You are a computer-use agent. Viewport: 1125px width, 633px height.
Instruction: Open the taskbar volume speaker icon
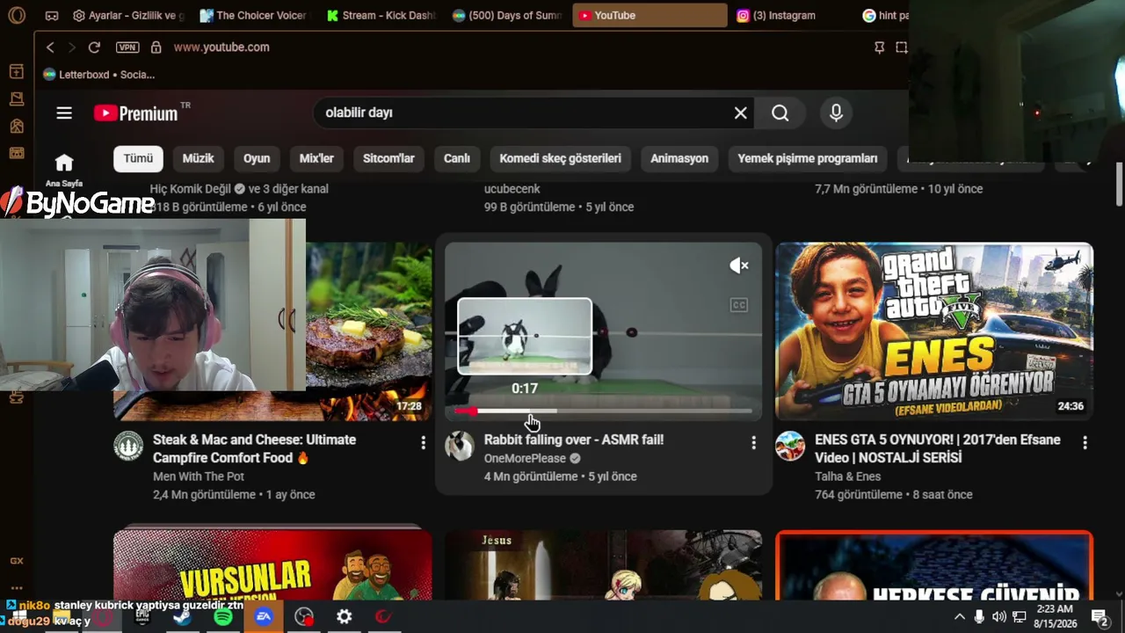coord(999,617)
